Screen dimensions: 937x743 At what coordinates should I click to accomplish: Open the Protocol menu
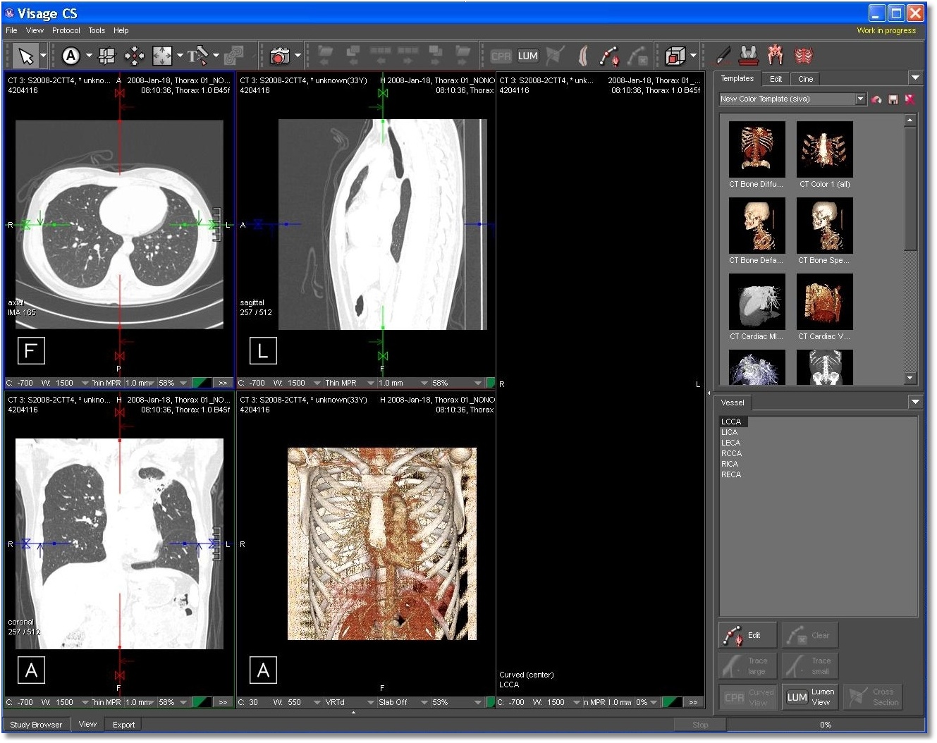coord(66,30)
